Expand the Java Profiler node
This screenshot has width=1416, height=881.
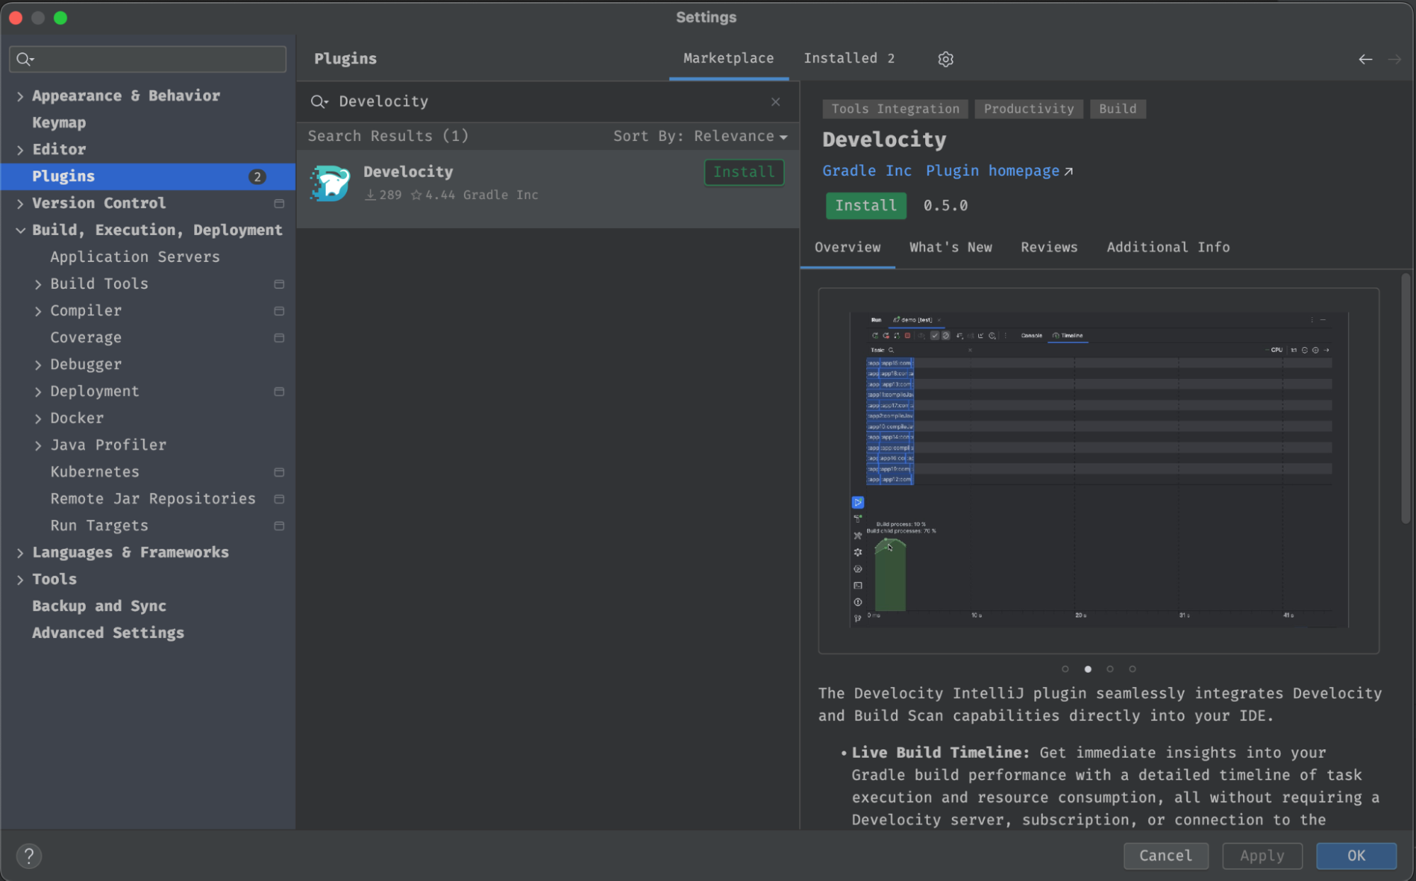tap(38, 445)
